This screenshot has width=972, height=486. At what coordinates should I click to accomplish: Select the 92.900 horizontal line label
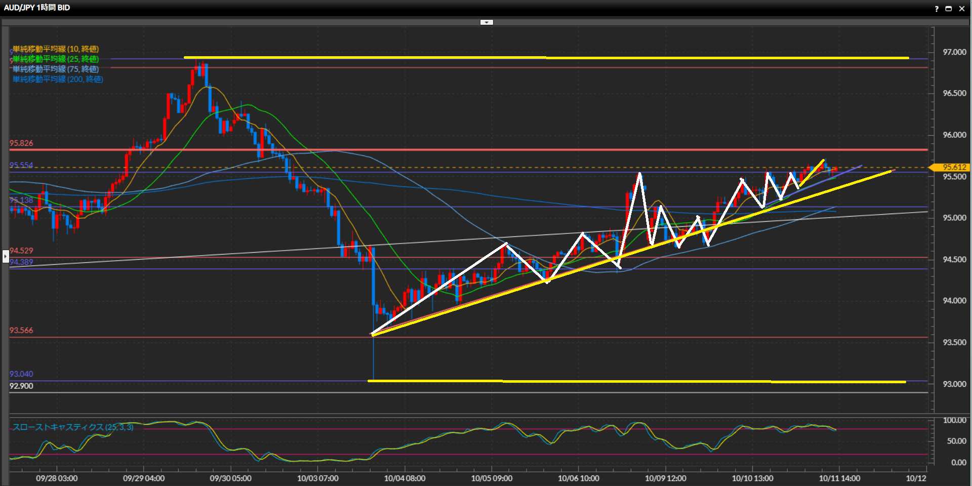coord(21,386)
